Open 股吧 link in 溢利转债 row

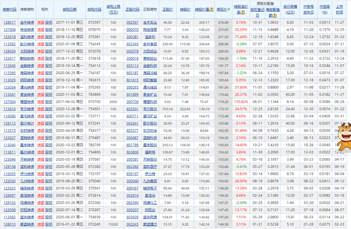click(x=49, y=37)
